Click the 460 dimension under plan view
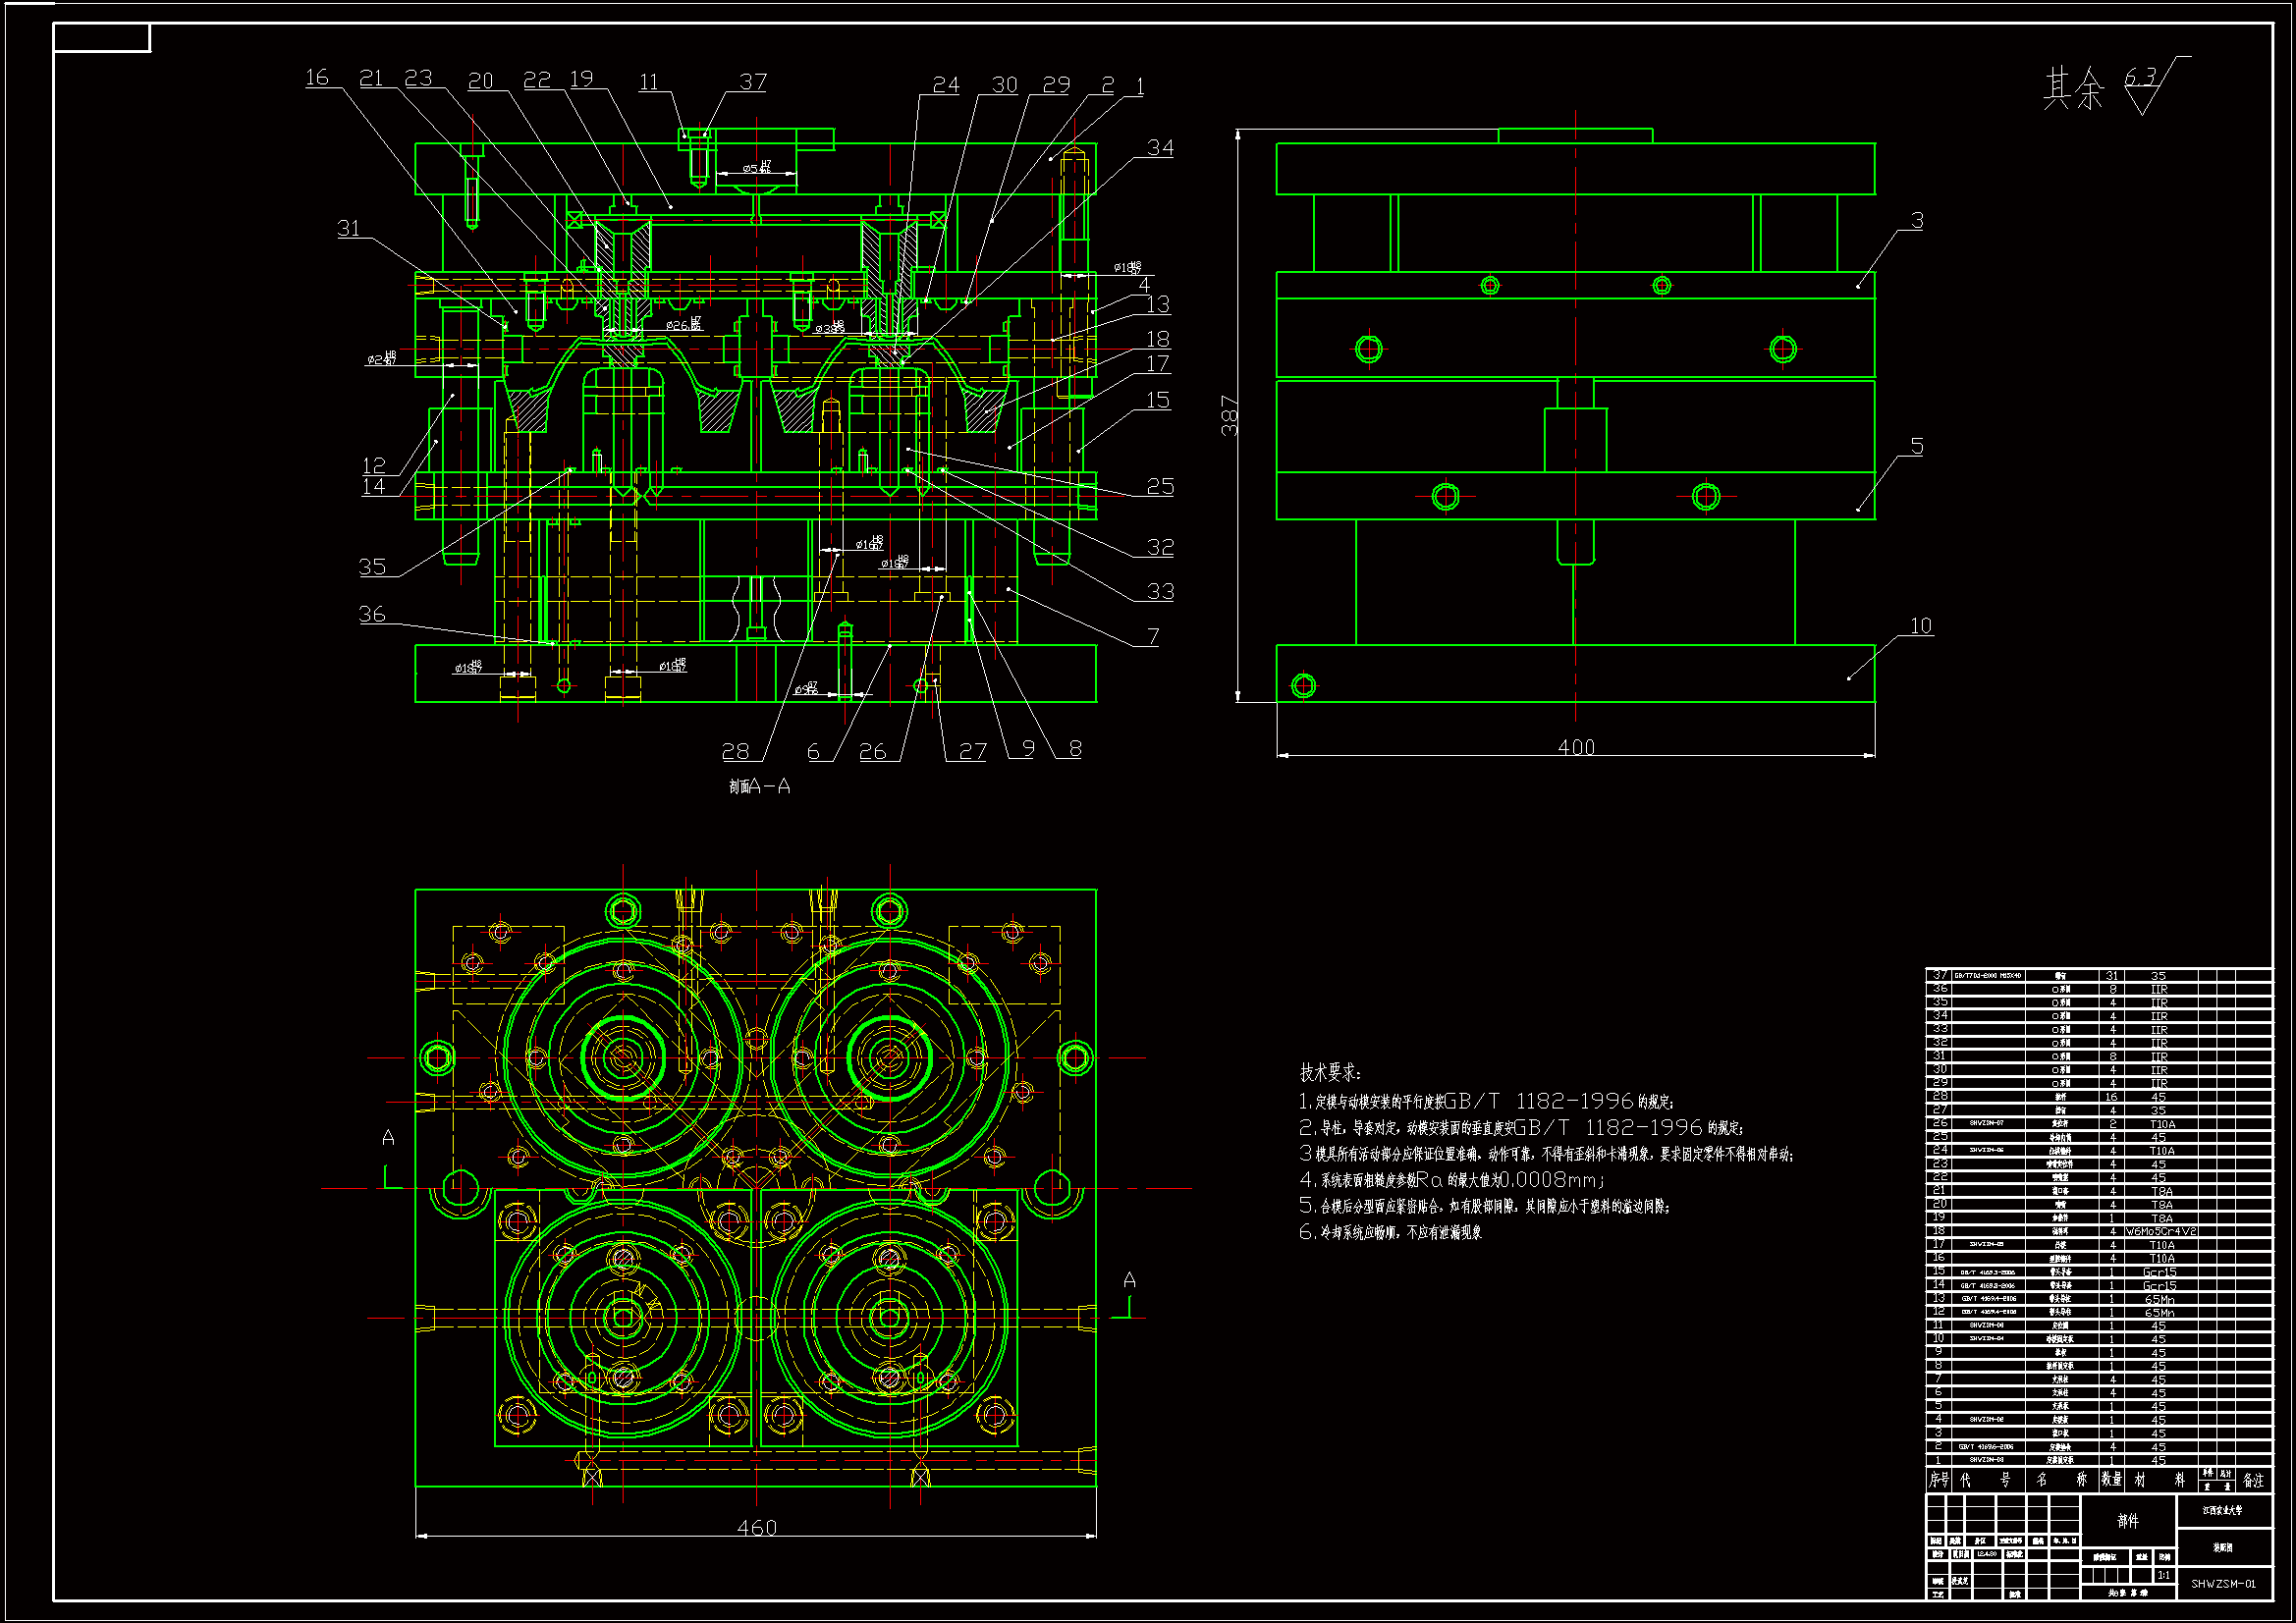This screenshot has width=2296, height=1623. pos(756,1527)
